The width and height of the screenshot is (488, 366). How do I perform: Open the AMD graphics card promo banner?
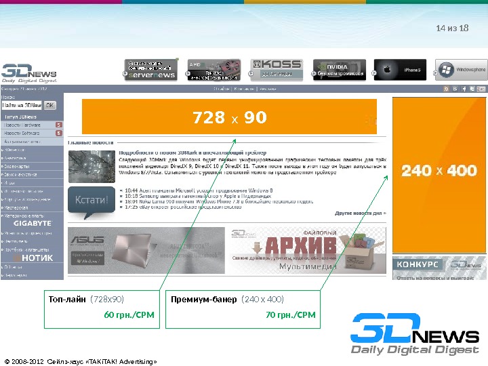click(214, 70)
